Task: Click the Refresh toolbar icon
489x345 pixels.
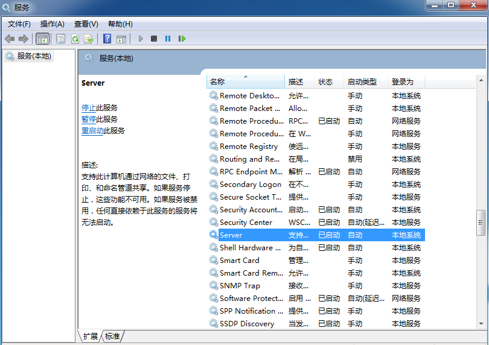Action: (x=75, y=39)
